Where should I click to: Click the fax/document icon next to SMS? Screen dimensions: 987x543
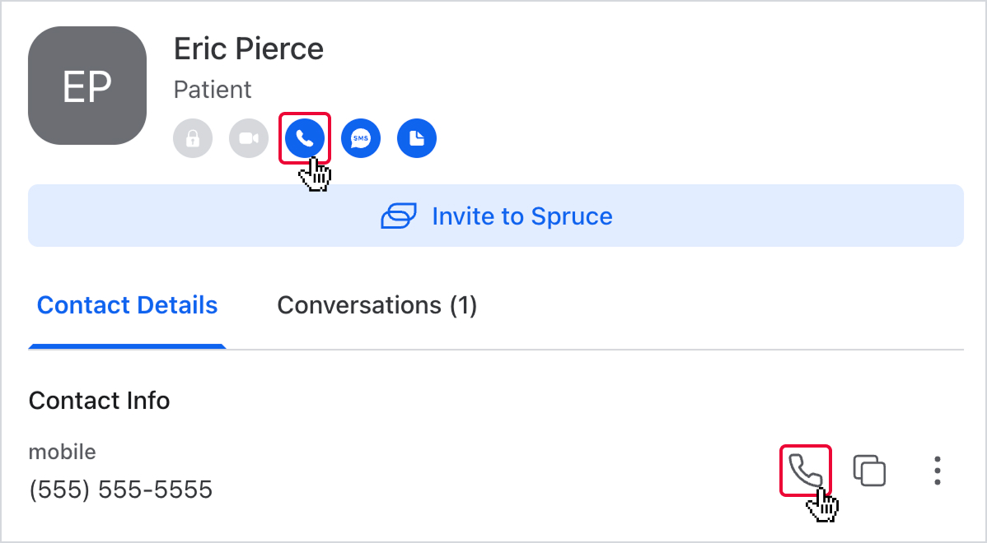[x=417, y=138]
